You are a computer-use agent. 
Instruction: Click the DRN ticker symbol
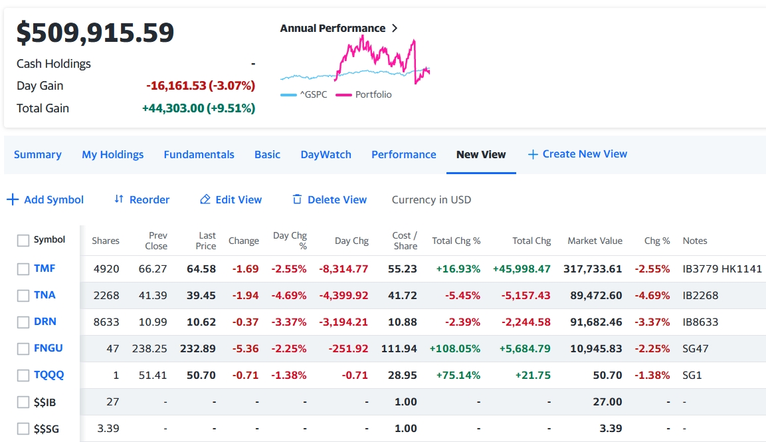[45, 322]
